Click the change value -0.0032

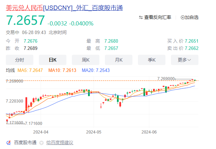[x=57, y=23]
